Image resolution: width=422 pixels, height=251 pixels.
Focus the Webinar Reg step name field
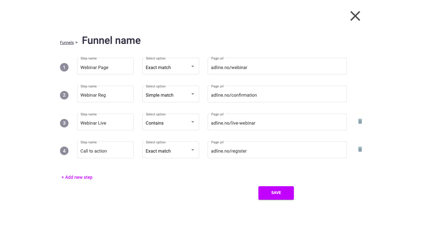coord(105,95)
